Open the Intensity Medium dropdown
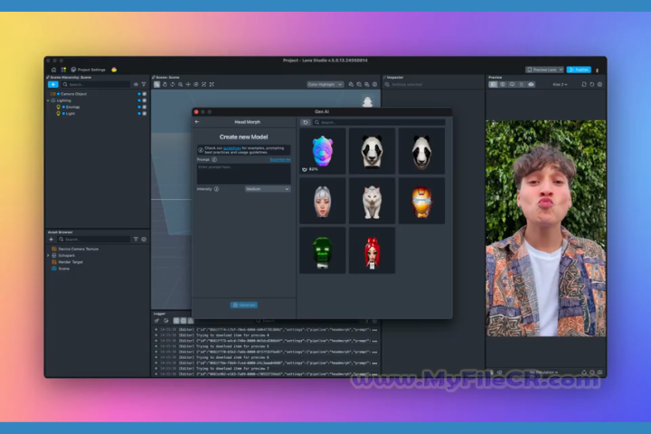651x434 pixels. [268, 189]
